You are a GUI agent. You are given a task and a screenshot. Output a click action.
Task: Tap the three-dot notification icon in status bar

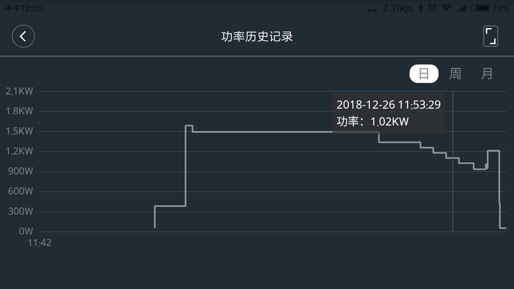click(371, 10)
